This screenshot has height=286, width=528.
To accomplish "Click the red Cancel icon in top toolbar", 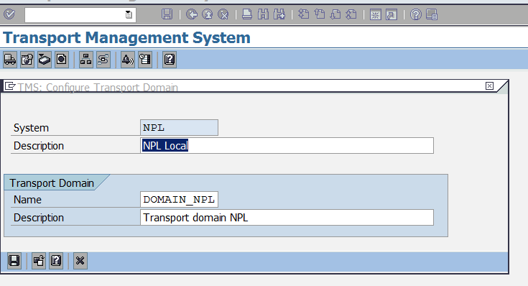I will pos(223,14).
